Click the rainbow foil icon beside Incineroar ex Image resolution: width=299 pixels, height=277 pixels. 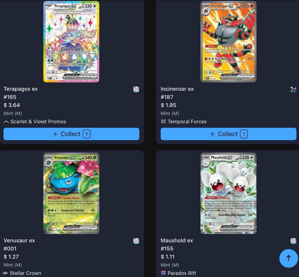(293, 89)
